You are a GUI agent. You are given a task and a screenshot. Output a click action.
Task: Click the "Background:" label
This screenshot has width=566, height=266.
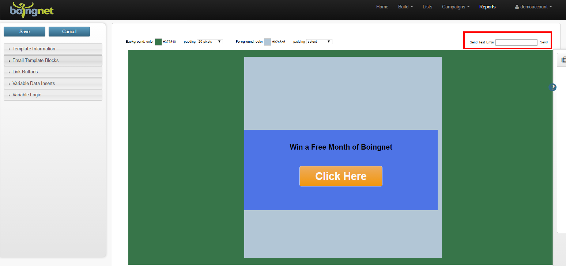pos(135,42)
